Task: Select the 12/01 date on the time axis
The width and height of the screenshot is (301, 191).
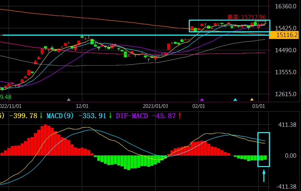Action: tap(82, 106)
